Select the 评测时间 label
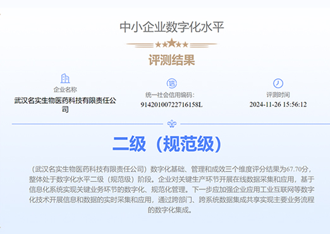The image size is (330, 234). (x=278, y=95)
